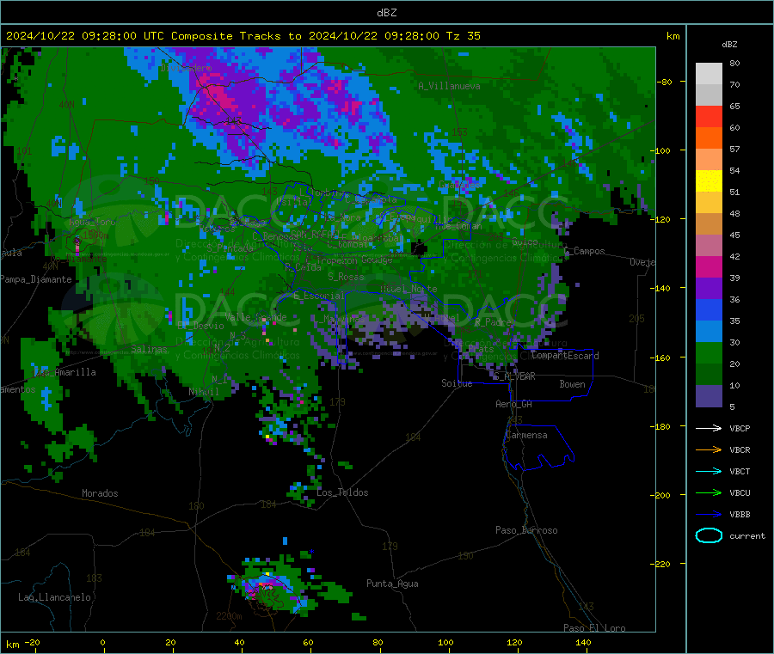Click the C_Campos map label
This screenshot has width=774, height=654.
[584, 251]
